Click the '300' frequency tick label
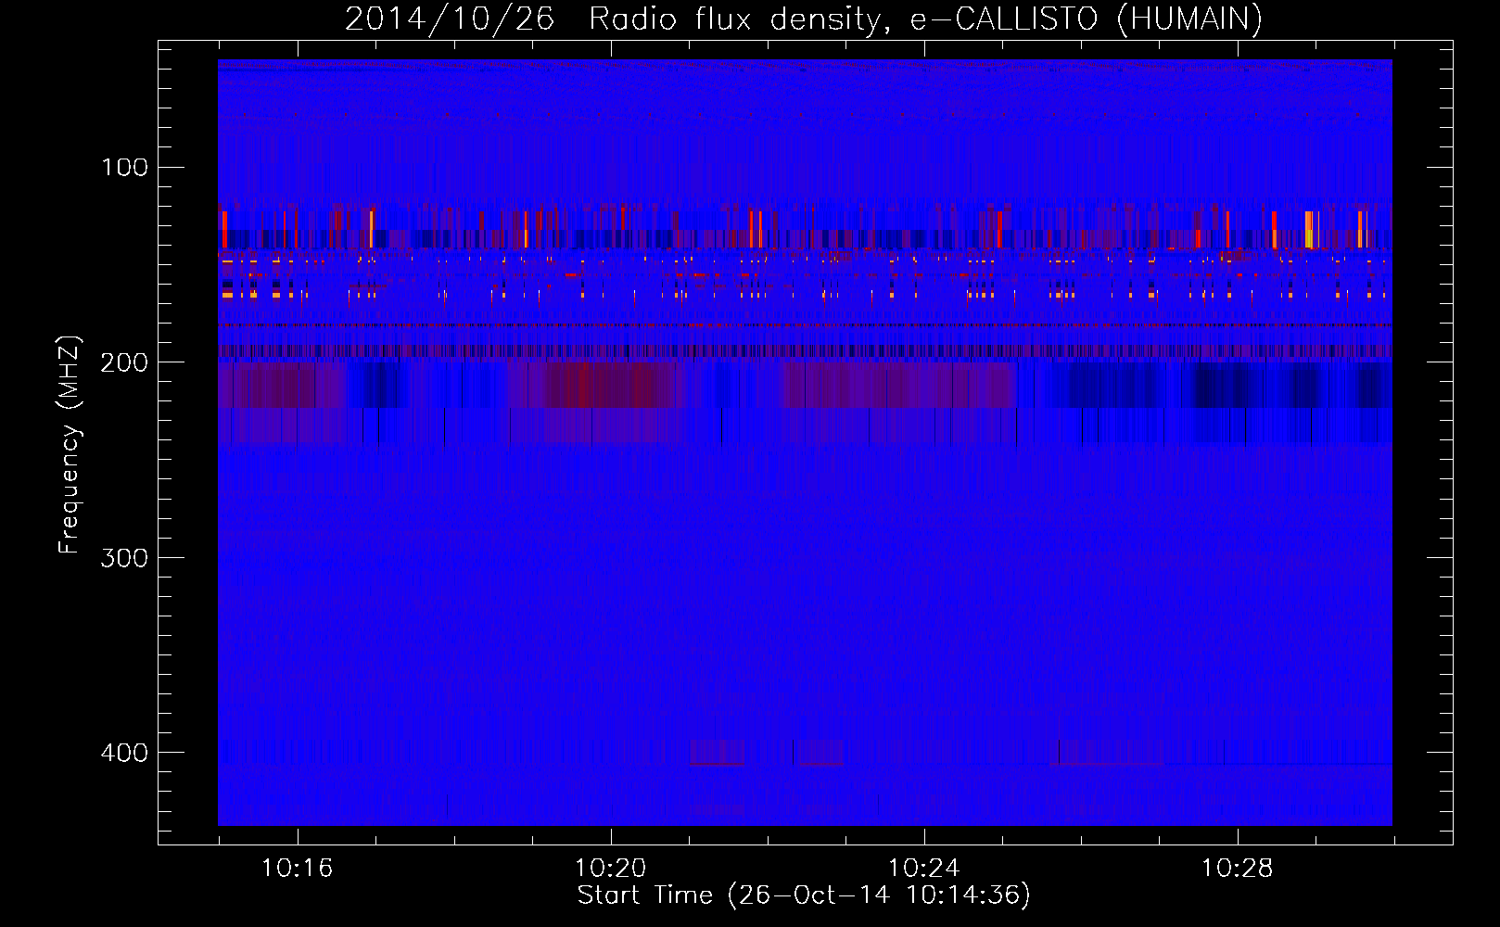Image resolution: width=1500 pixels, height=927 pixels. pos(124,558)
